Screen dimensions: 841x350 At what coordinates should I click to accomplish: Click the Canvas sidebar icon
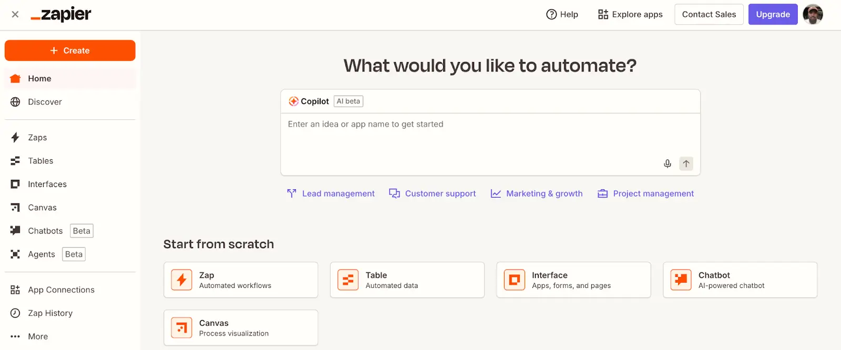pyautogui.click(x=15, y=208)
